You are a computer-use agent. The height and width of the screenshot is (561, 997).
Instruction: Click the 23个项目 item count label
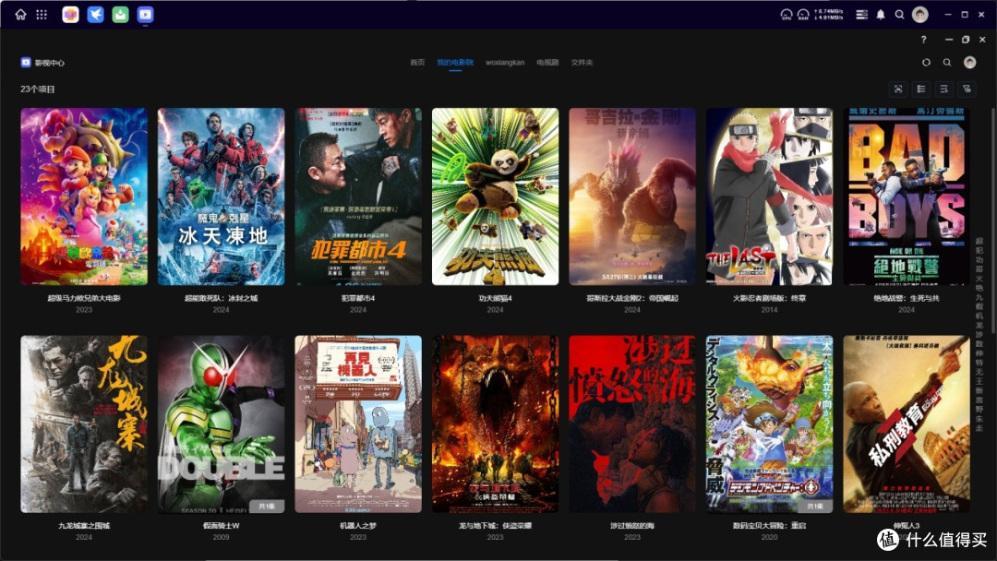tap(38, 89)
